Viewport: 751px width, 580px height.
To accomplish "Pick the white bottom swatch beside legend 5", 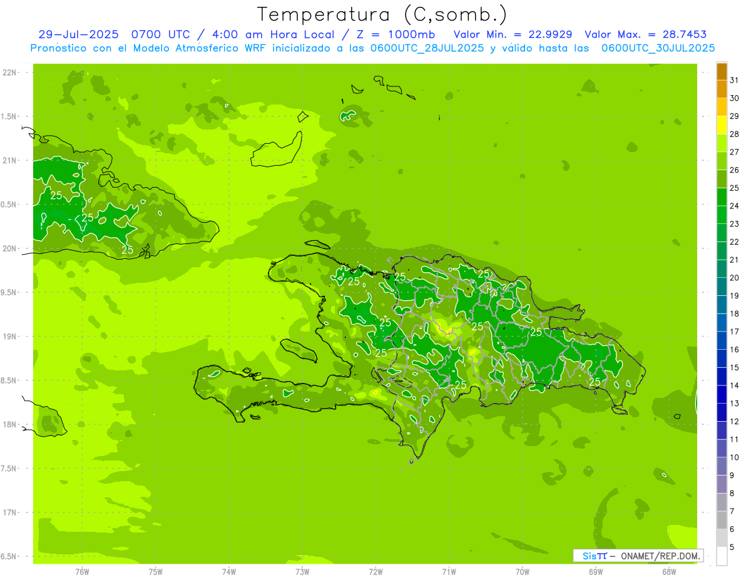I will [x=722, y=556].
